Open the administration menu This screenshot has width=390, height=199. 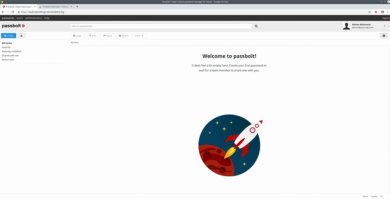[x=33, y=18]
